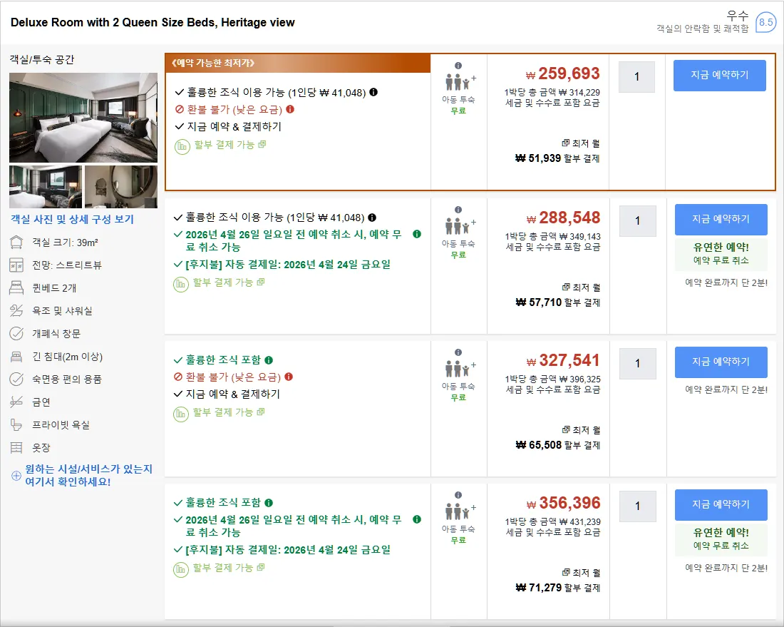Click the ₩327,541 price
The width and height of the screenshot is (784, 627).
563,360
